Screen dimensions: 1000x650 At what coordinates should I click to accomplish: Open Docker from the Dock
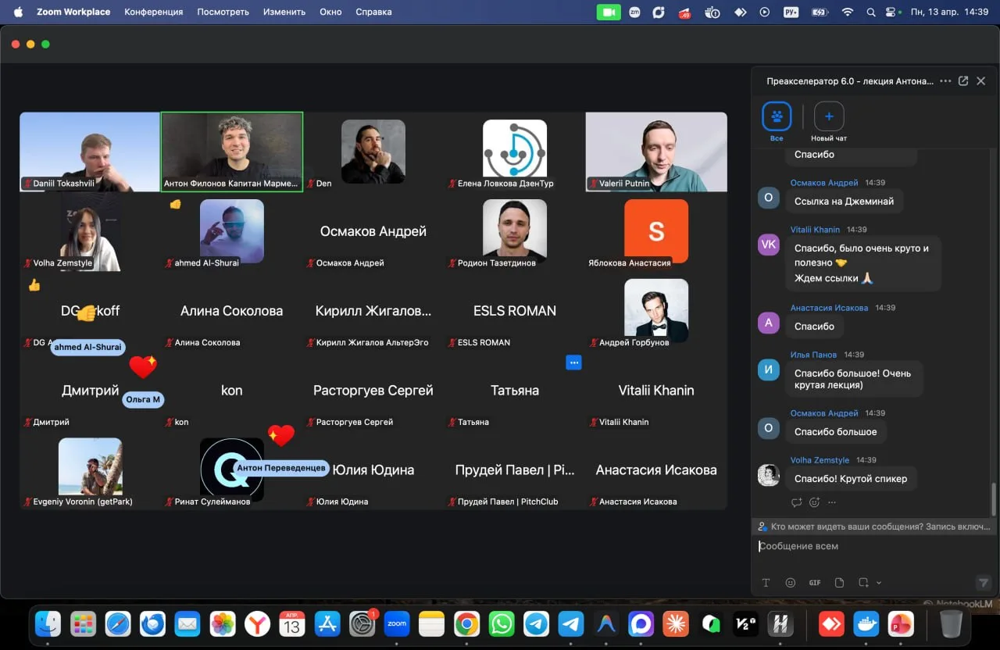[866, 623]
